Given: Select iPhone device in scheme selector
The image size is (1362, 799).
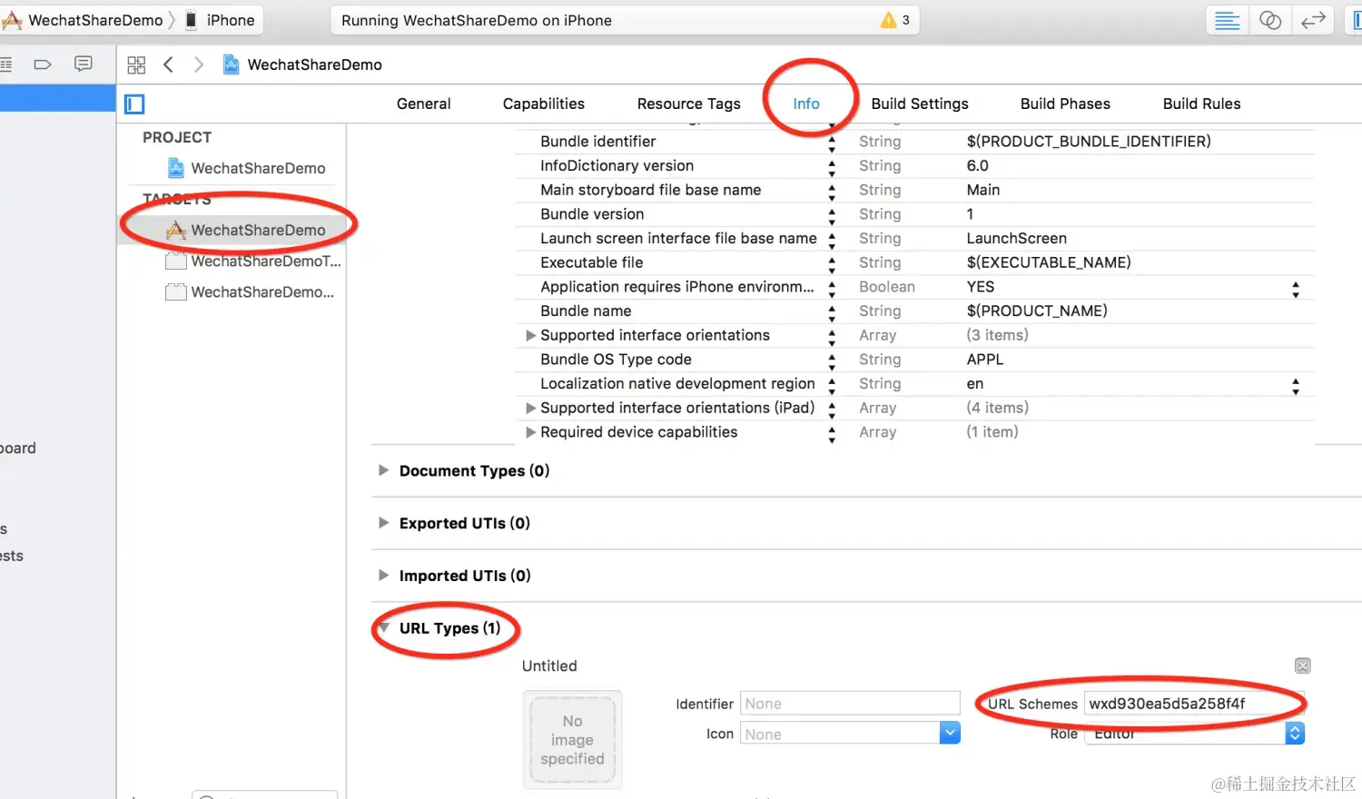Looking at the screenshot, I should (x=221, y=20).
